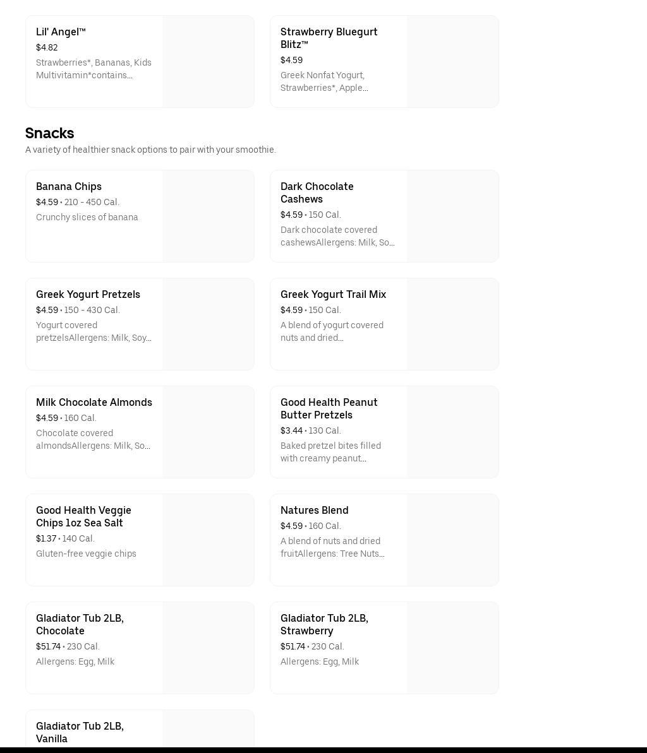Select Gladiator Tub 2LB, Chocolate title

pyautogui.click(x=80, y=624)
